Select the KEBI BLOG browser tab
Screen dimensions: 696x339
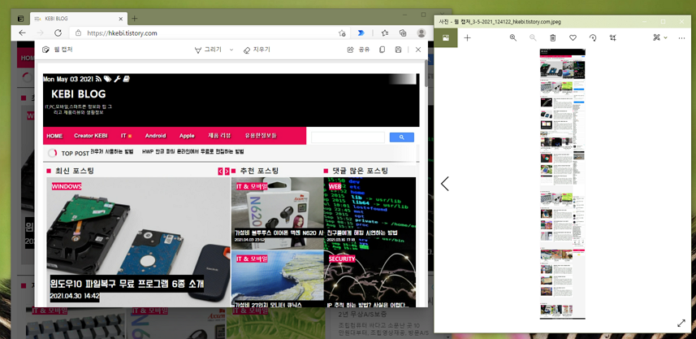click(79, 19)
